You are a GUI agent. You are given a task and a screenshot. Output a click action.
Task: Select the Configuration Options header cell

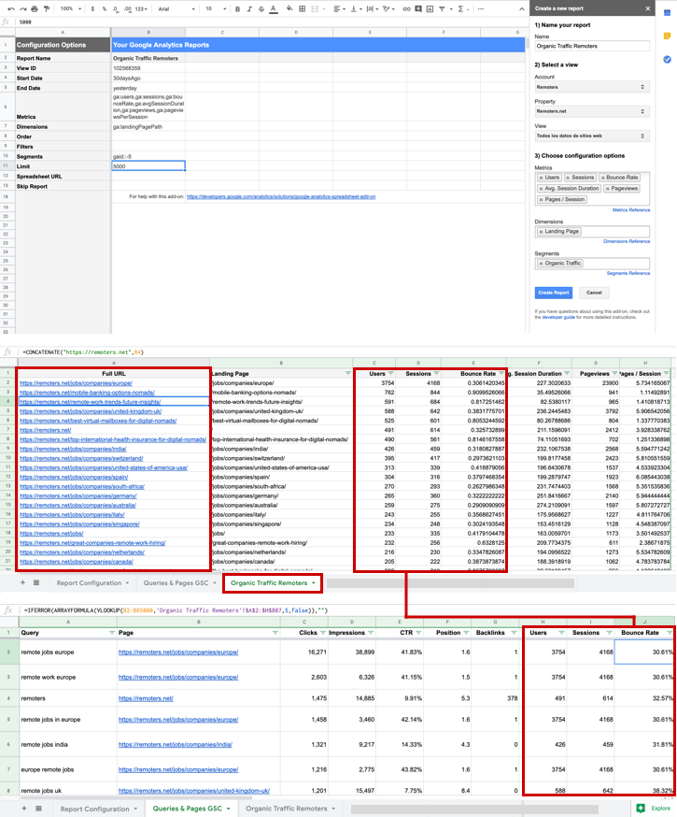point(63,45)
